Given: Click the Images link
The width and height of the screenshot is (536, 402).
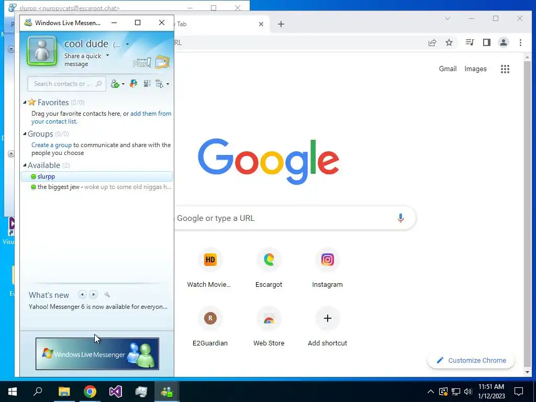Looking at the screenshot, I should coord(475,69).
